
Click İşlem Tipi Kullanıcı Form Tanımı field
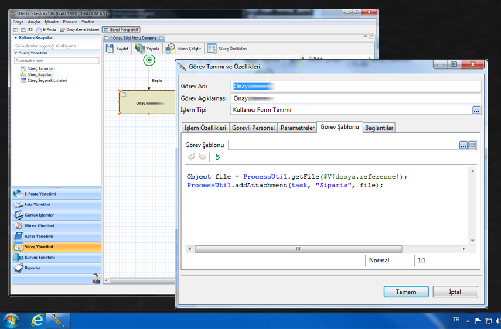click(x=351, y=110)
